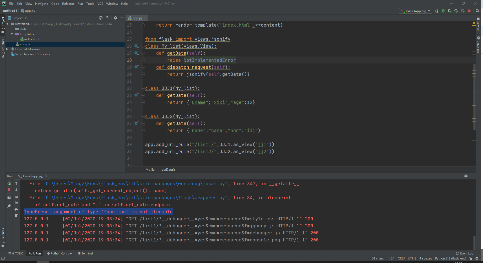Open Search Everywhere magnifier

(x=477, y=11)
